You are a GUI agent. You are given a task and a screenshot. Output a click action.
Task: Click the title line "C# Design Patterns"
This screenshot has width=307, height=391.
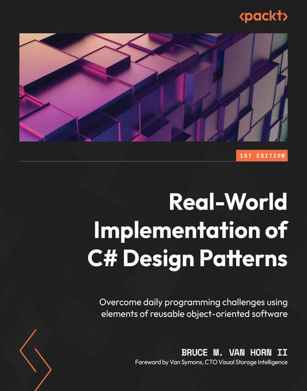(188, 259)
